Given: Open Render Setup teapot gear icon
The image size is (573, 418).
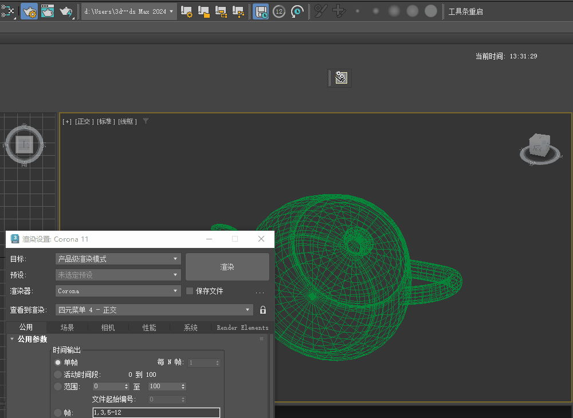Looking at the screenshot, I should click(x=29, y=11).
